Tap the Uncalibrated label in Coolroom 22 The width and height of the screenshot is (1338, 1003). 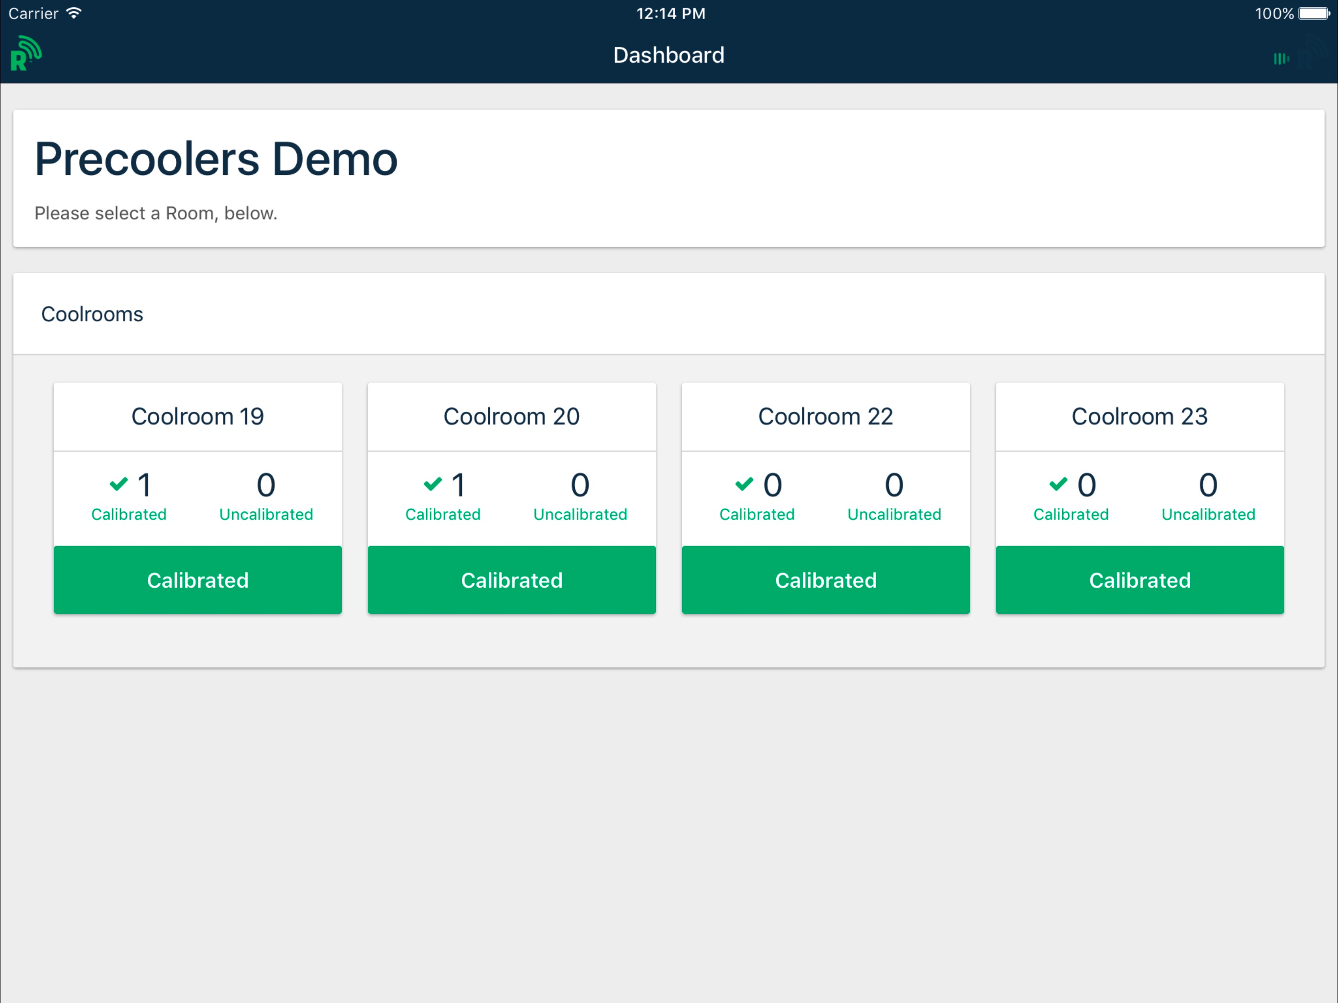click(894, 514)
